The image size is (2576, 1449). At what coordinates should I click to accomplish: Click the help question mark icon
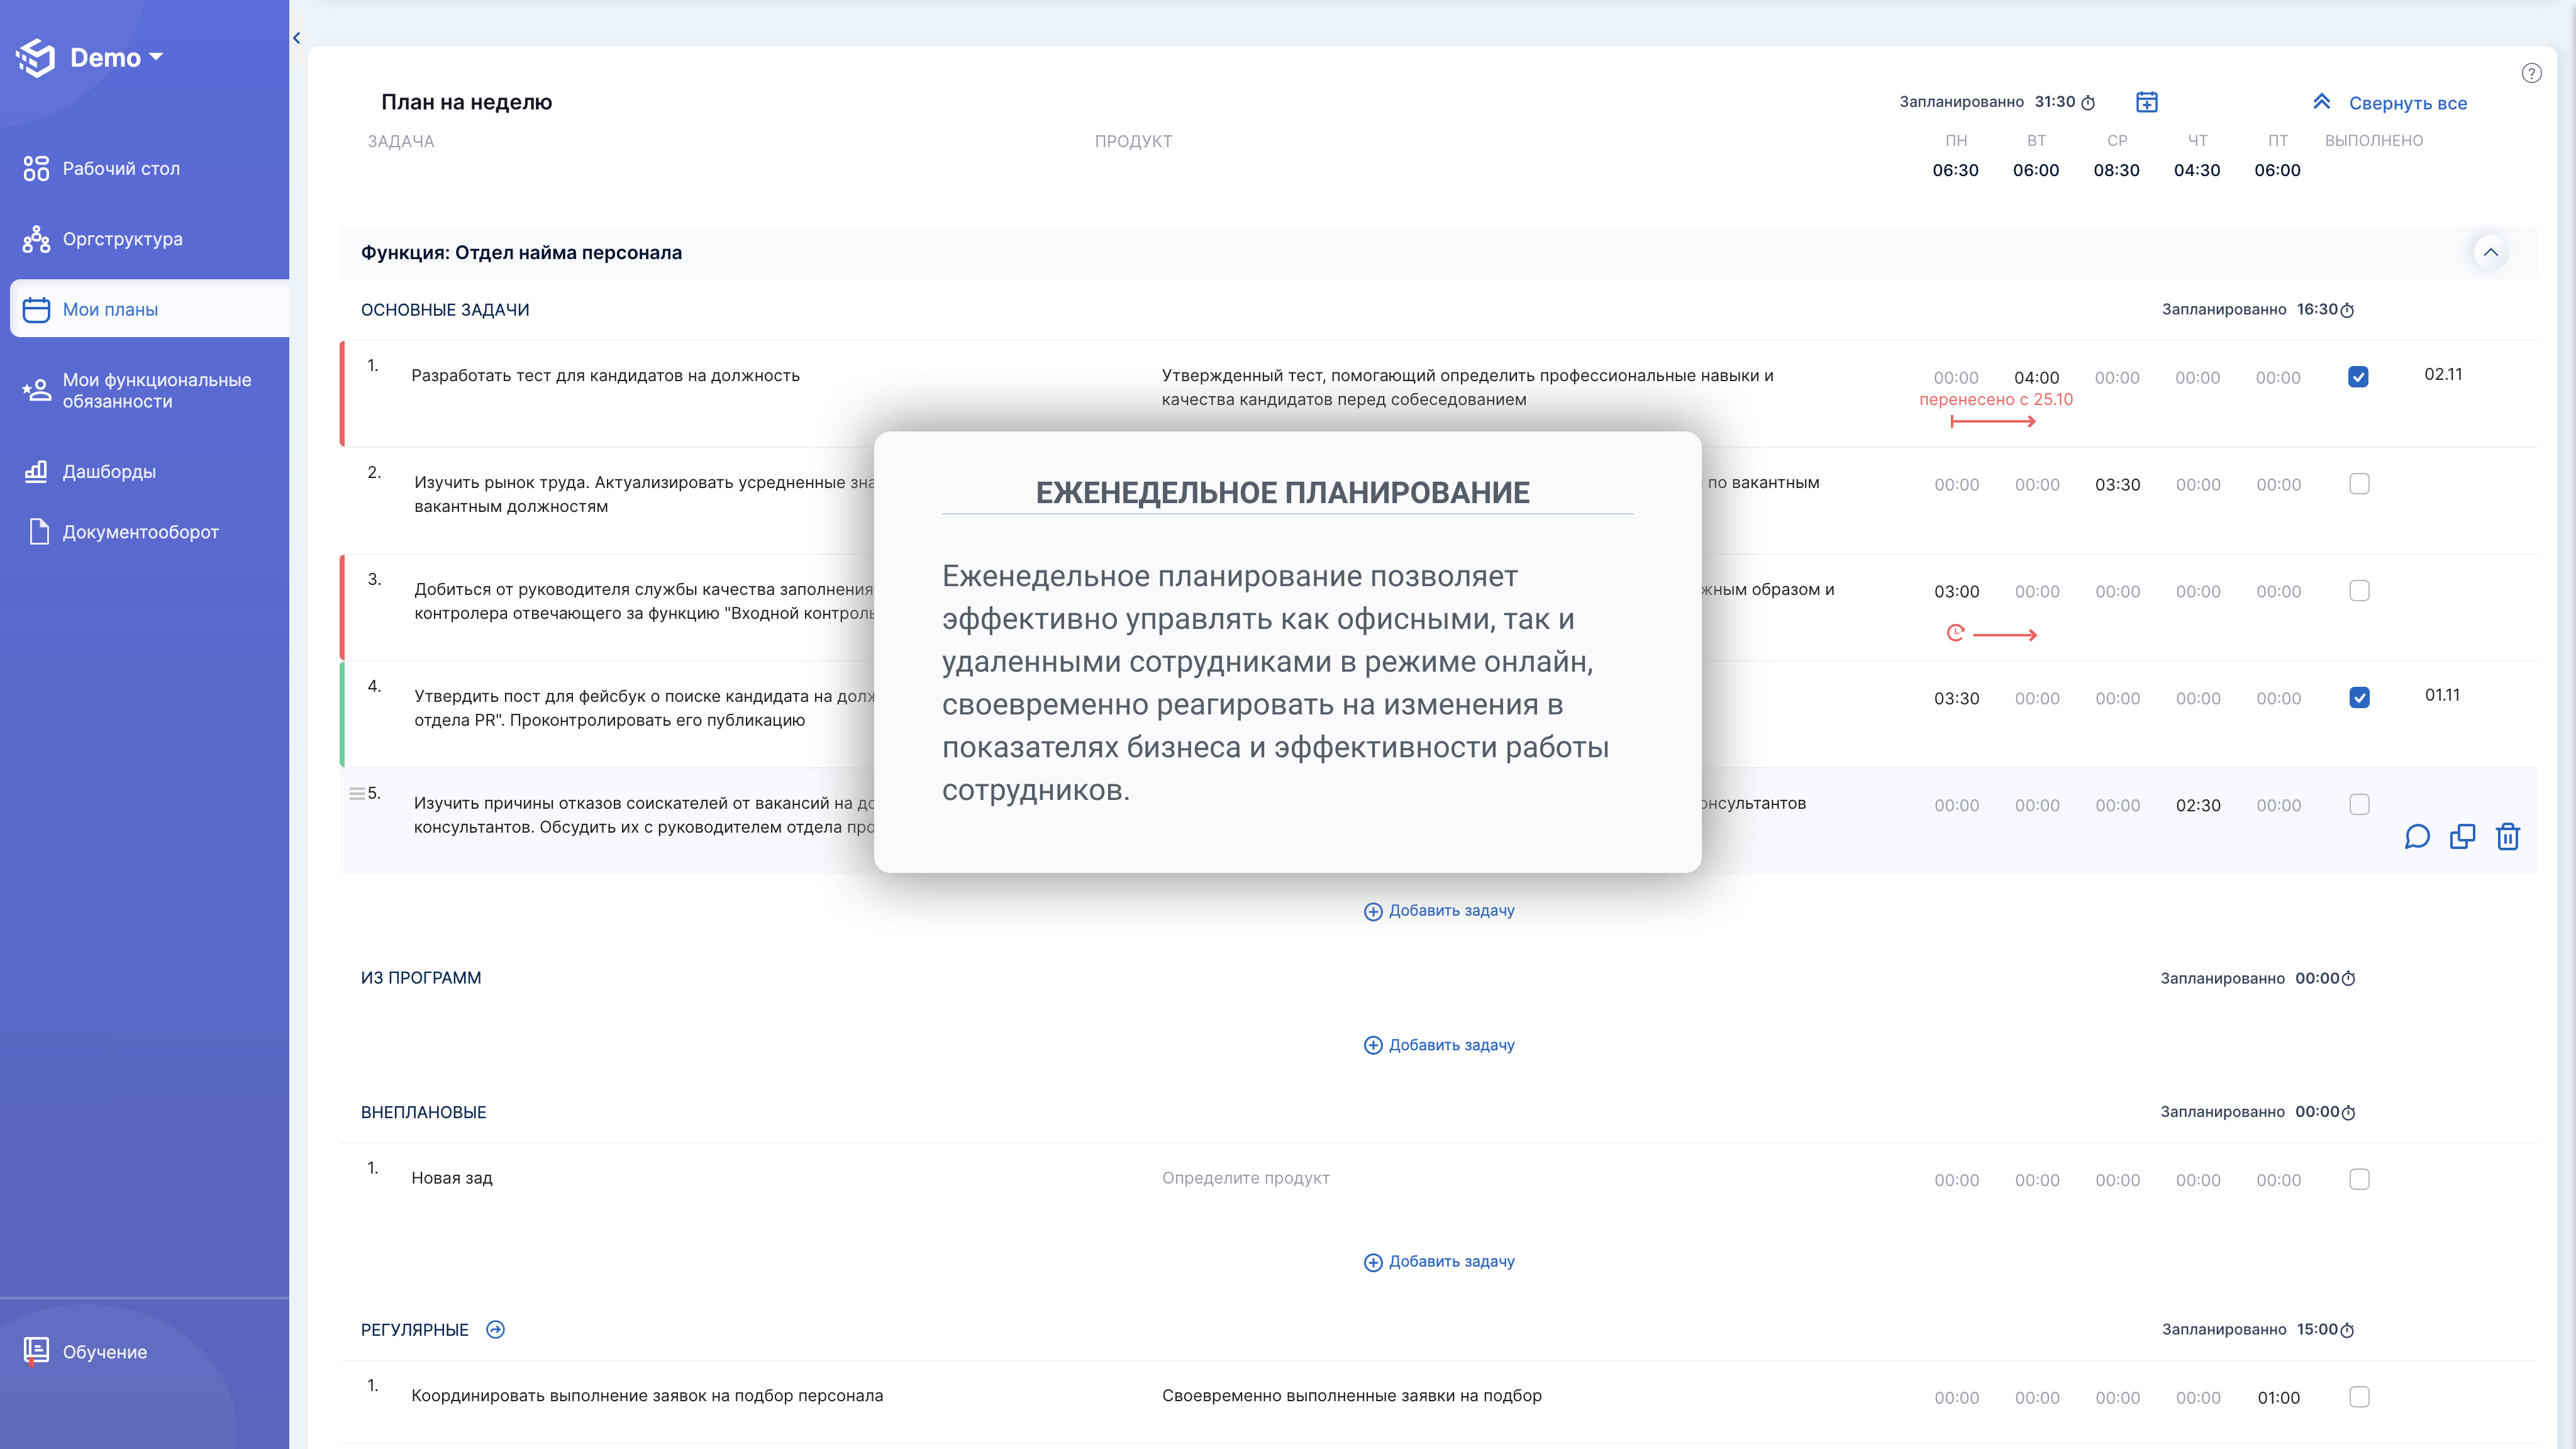point(2531,73)
